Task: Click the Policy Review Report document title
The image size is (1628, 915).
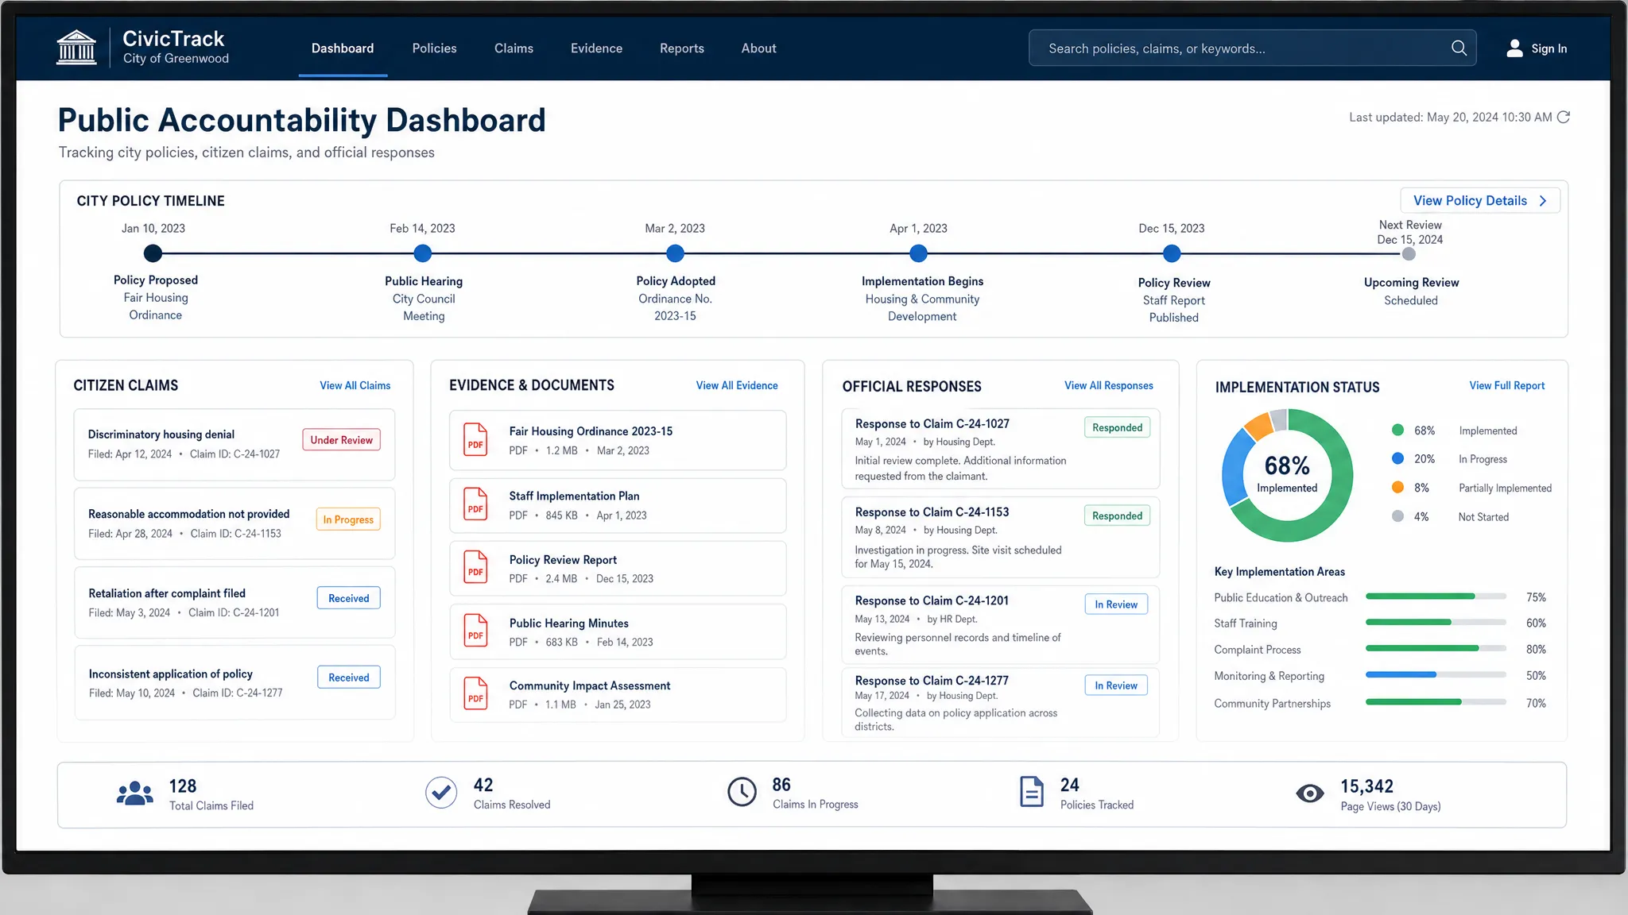Action: (x=563, y=560)
